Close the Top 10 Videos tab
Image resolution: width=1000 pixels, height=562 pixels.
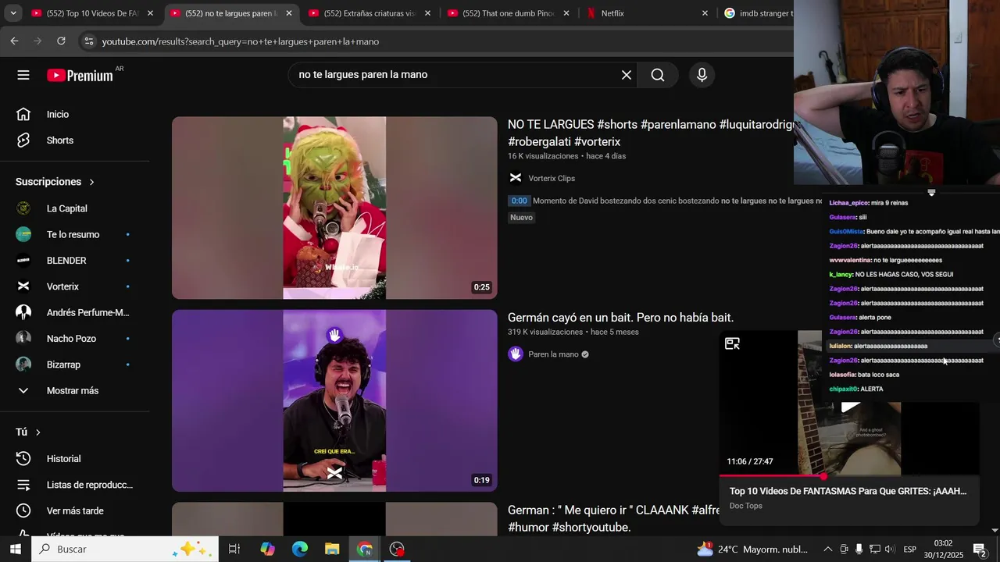coord(150,13)
